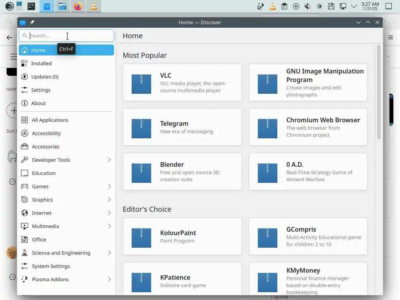Click the Accessibility category icon
Image resolution: width=400 pixels, height=300 pixels.
click(x=25, y=133)
